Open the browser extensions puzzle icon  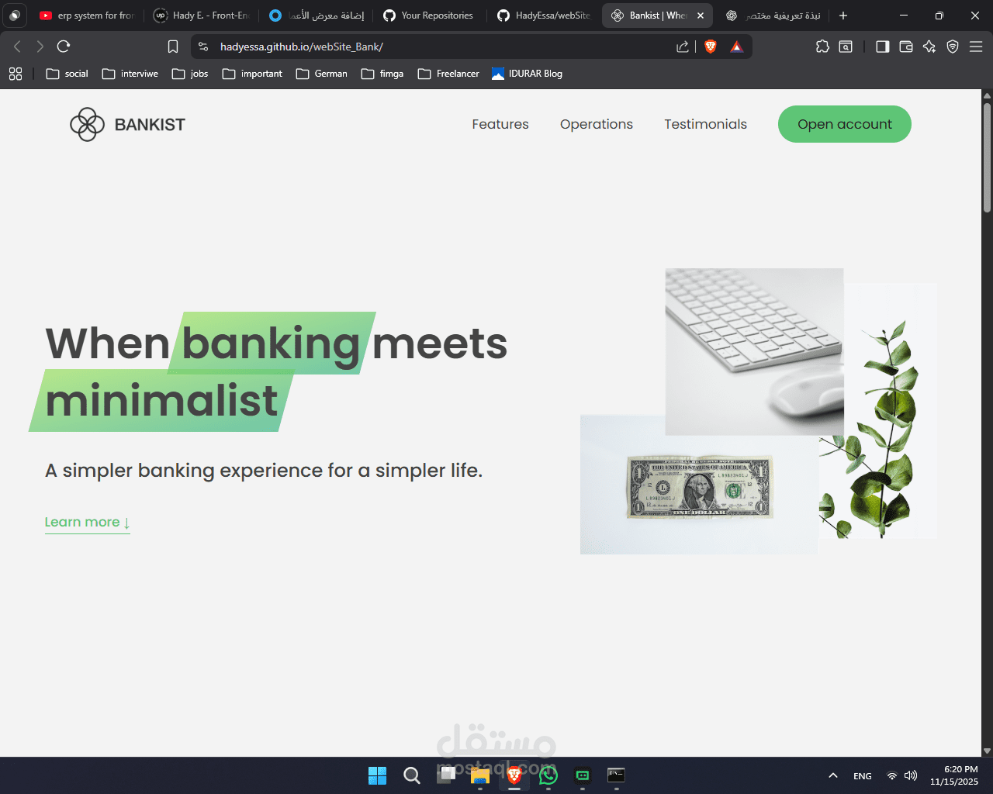[822, 47]
